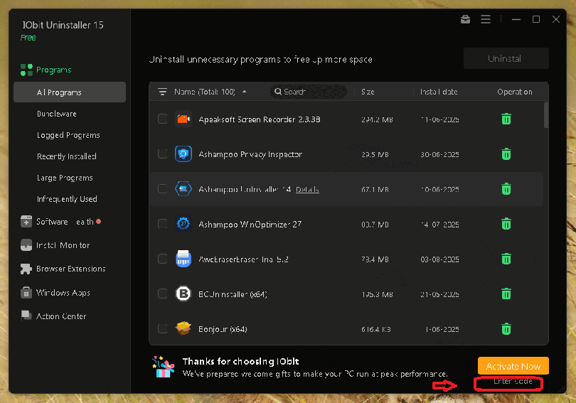The image size is (576, 403).
Task: Click the filter icon beside Name column
Action: [x=162, y=92]
